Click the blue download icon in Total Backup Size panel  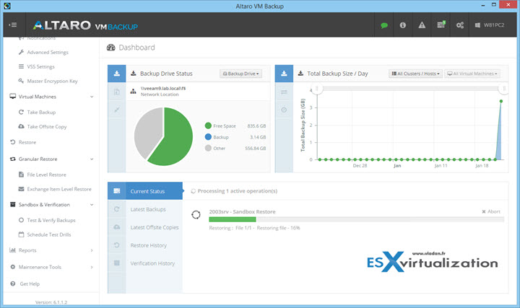(285, 74)
